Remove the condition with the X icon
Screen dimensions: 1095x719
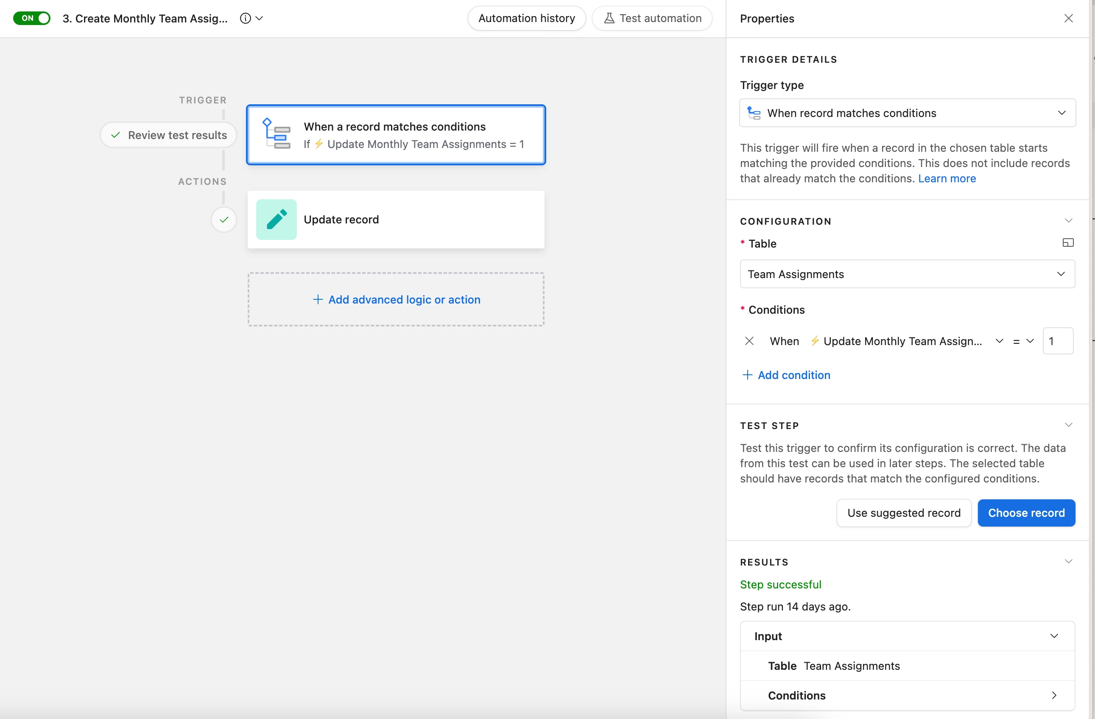click(x=749, y=341)
